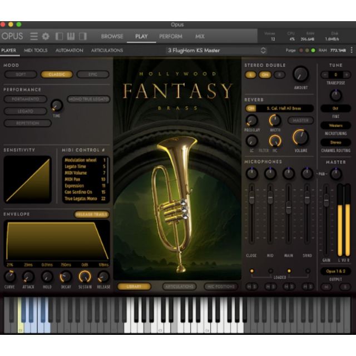Open the Stereo channel routing dropdown
The image size is (356, 356).
[335, 142]
